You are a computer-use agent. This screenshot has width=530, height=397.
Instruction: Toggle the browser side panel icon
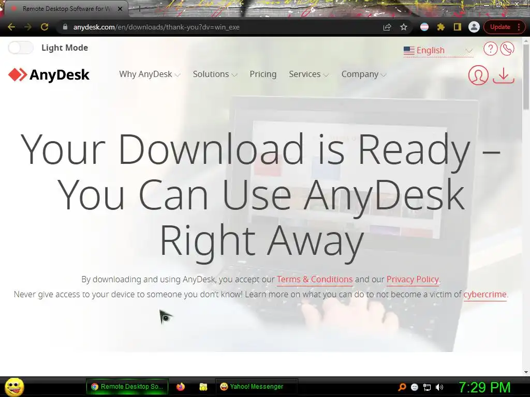[458, 27]
